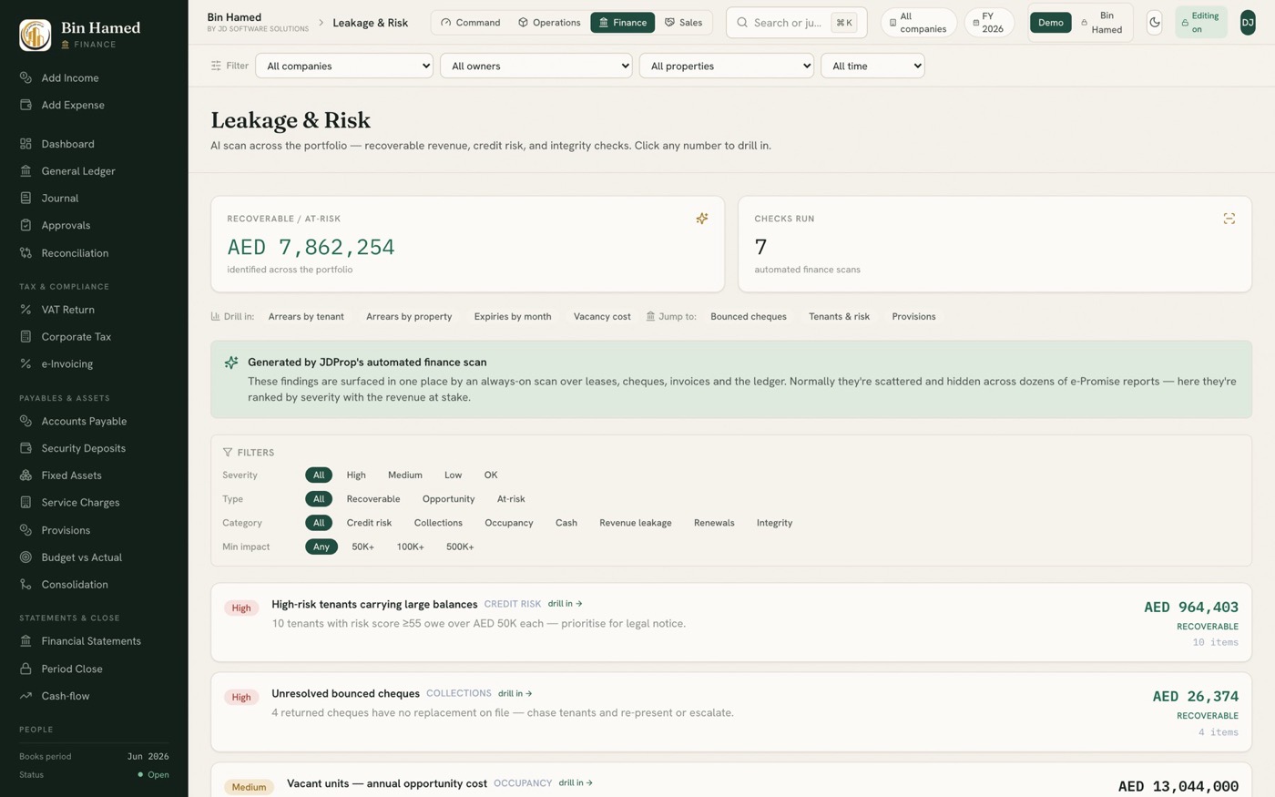Select Revenue leakage category filter
Image resolution: width=1275 pixels, height=797 pixels.
pyautogui.click(x=636, y=523)
